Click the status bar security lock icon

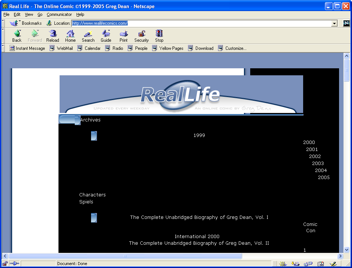pos(5,264)
